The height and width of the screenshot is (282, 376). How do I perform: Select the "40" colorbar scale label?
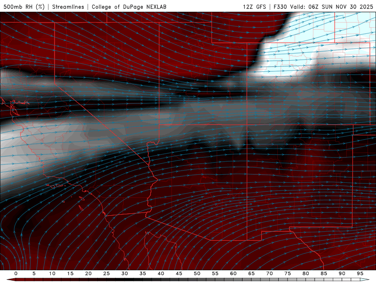tap(161, 274)
